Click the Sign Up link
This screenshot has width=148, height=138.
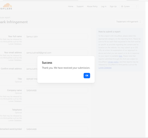113,7
